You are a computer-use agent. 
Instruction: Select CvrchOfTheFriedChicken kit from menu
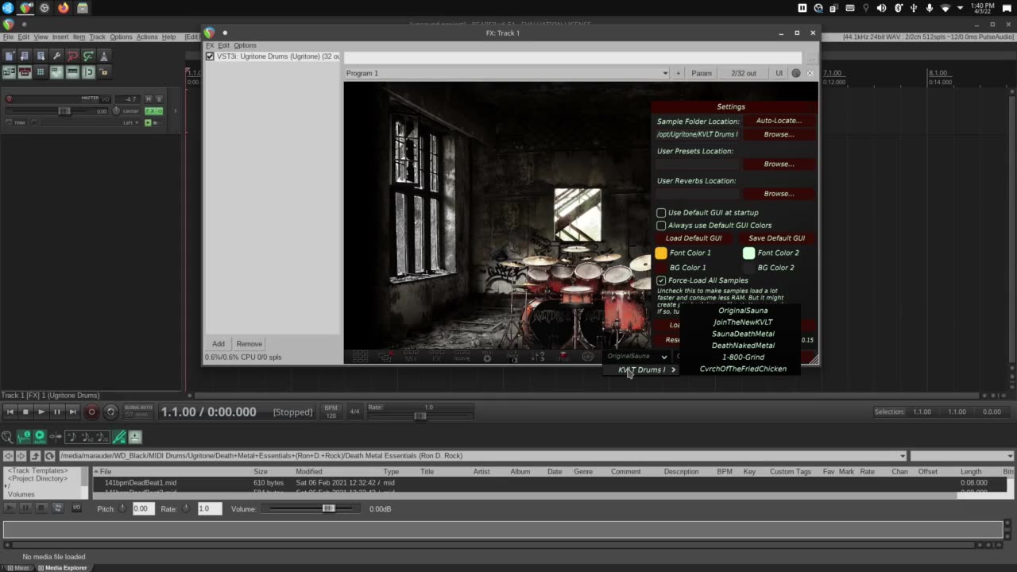(743, 369)
